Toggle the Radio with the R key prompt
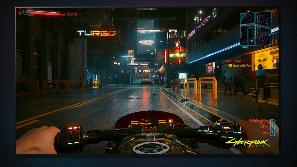This screenshot has width=297, height=167. tap(273, 133)
